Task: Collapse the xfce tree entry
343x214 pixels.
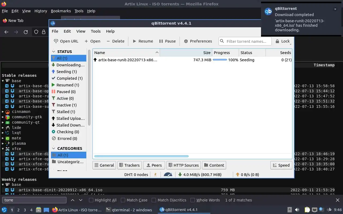Action: tap(3, 149)
